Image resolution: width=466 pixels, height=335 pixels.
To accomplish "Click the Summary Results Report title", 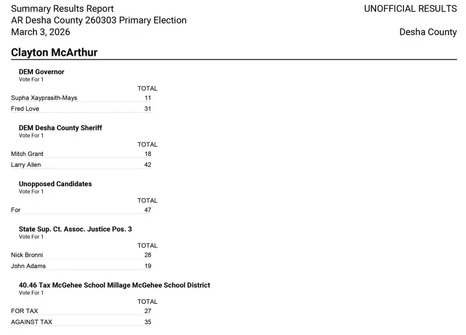I will pos(62,9).
